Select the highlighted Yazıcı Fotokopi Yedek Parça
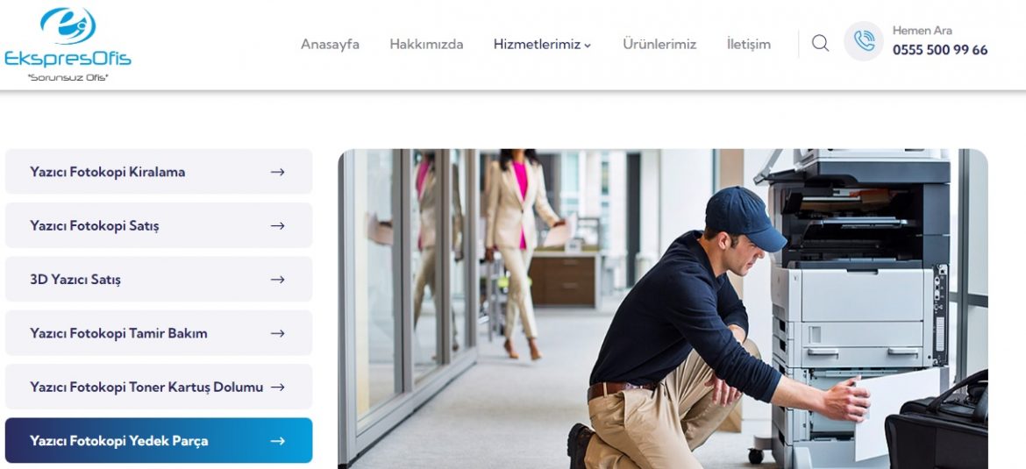Viewport: 1026px width, 469px height. click(159, 441)
